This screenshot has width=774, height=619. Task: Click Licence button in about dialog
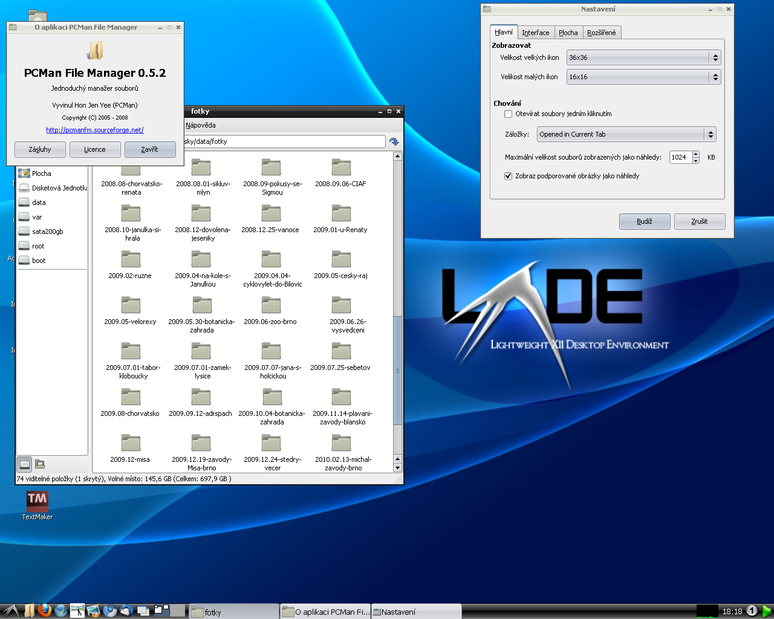tap(95, 149)
